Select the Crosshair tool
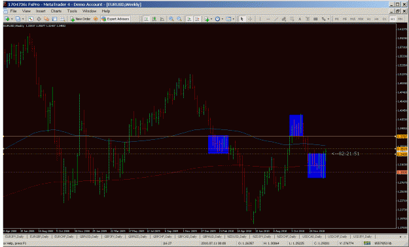 point(250,19)
